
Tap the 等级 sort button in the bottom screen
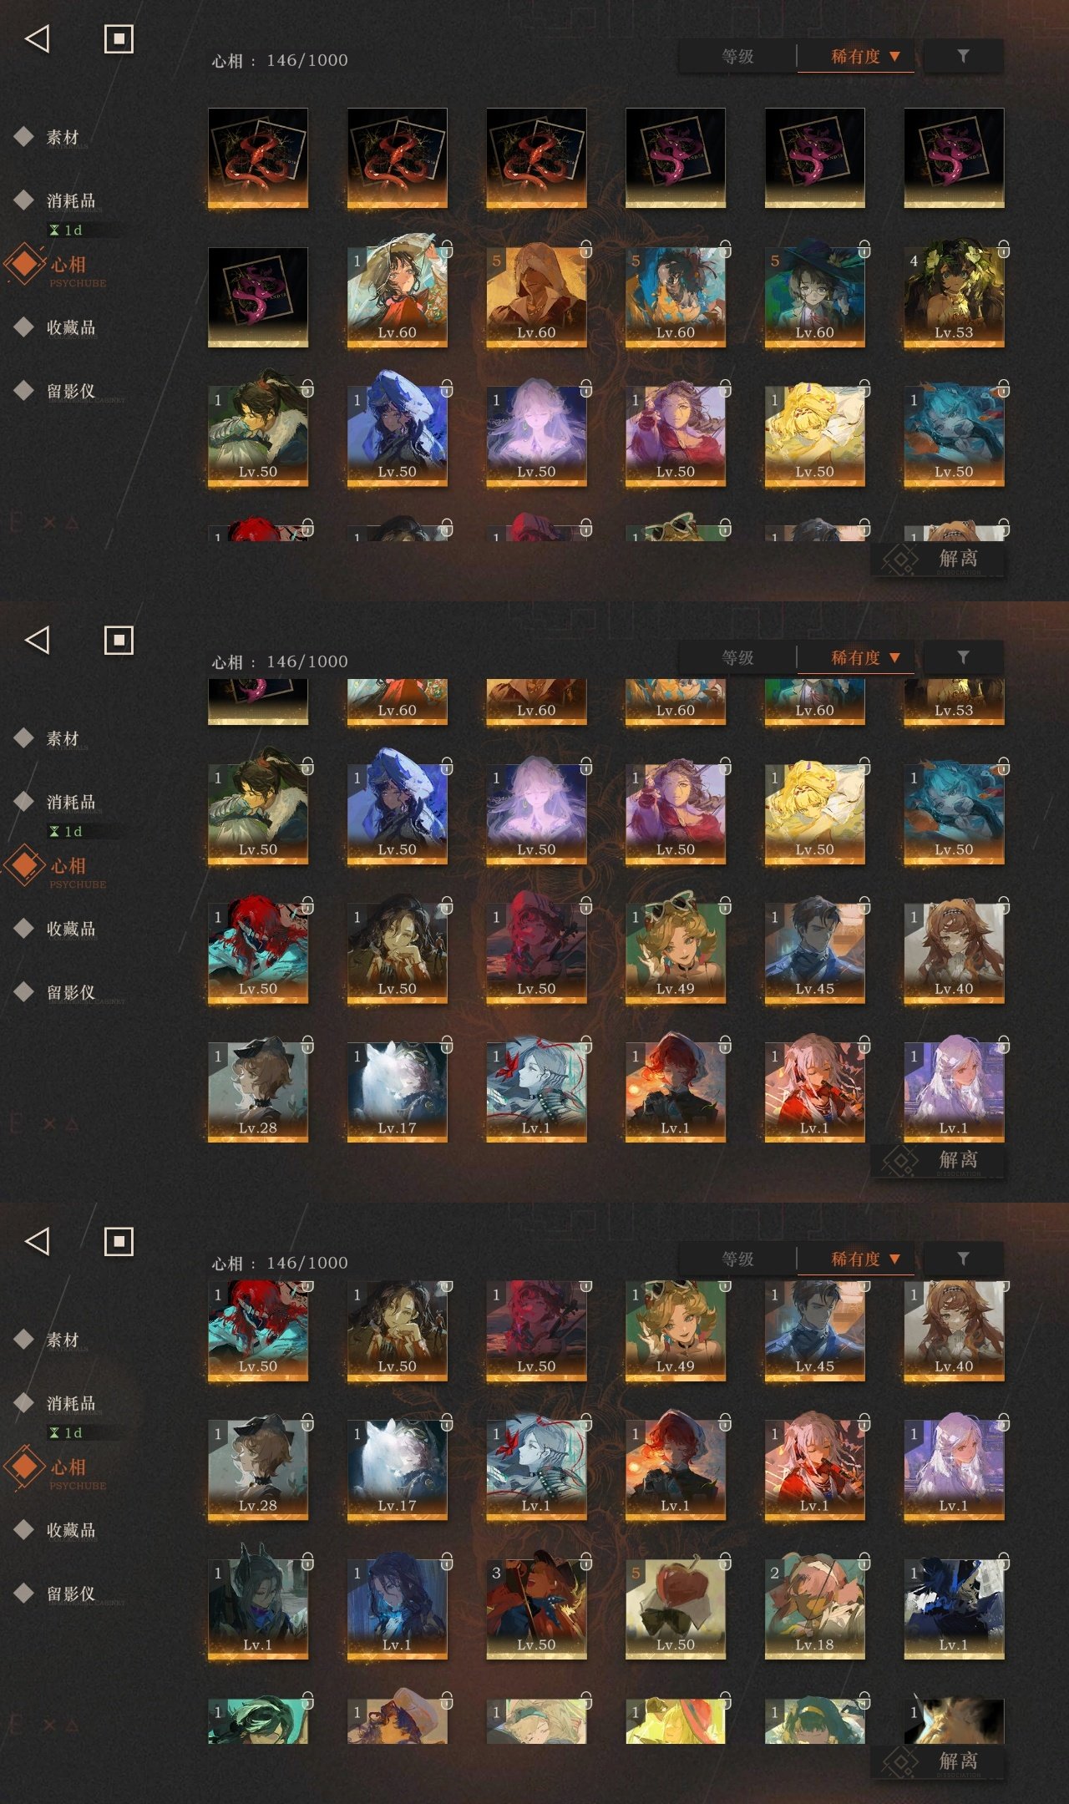pos(737,1259)
